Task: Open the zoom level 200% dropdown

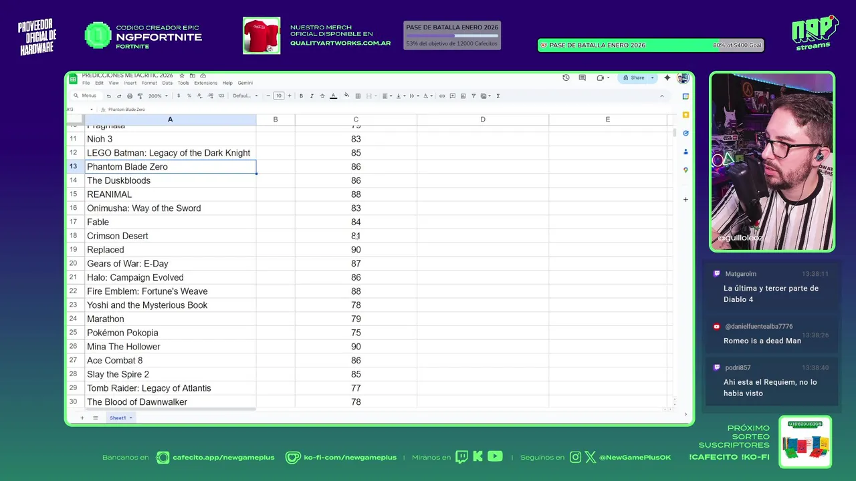Action: point(158,96)
